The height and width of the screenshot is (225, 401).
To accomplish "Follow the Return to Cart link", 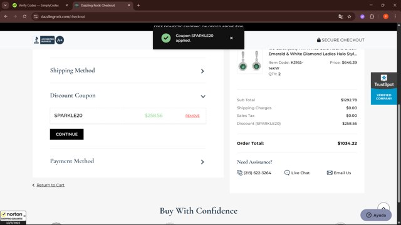I will click(x=50, y=185).
